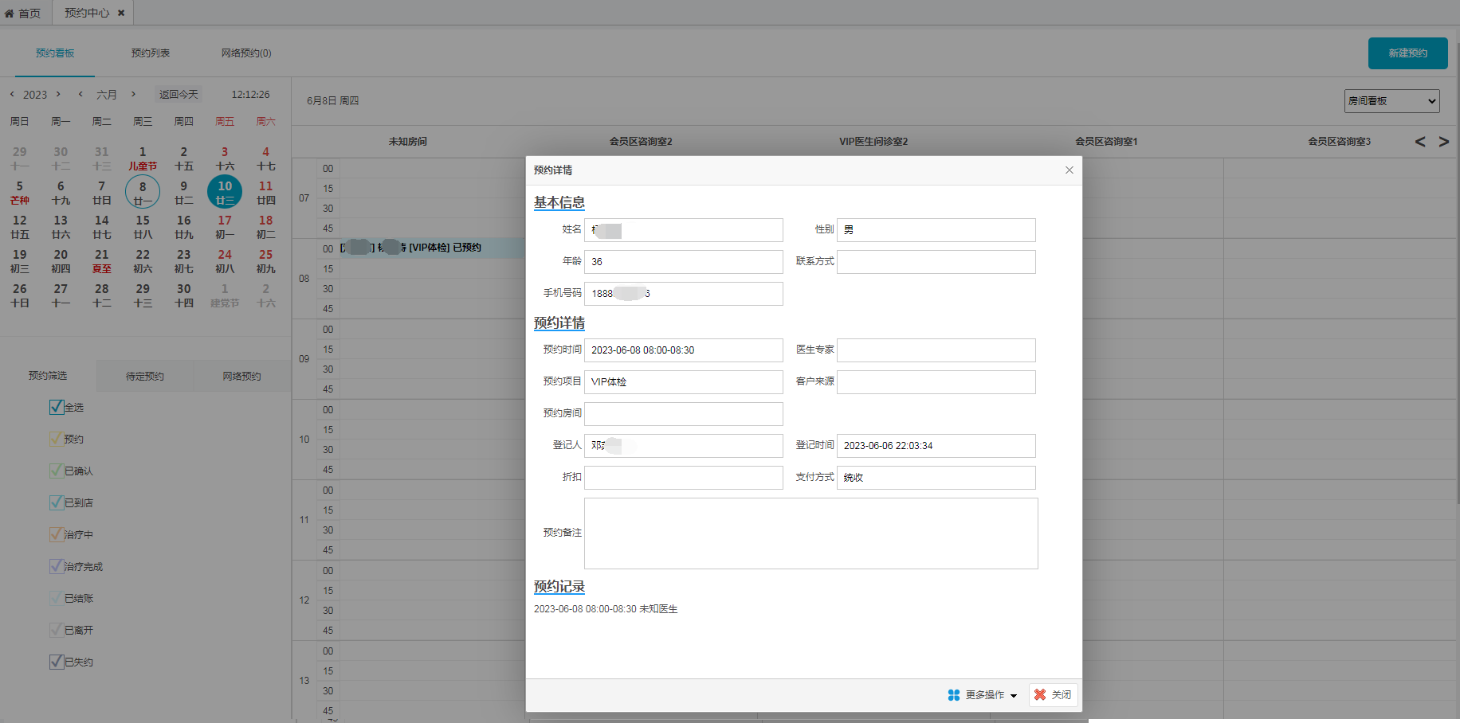Go to previous year with left chevron
This screenshot has height=723, width=1460.
[x=12, y=94]
